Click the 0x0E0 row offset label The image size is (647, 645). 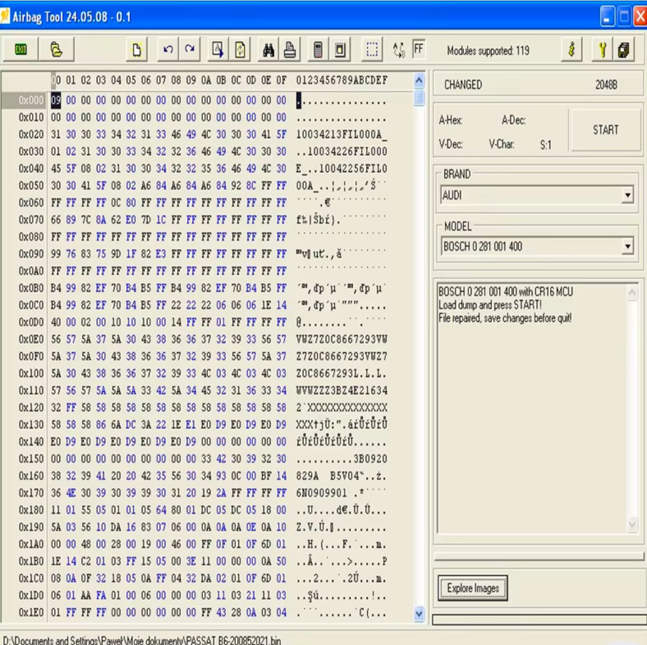[x=31, y=339]
